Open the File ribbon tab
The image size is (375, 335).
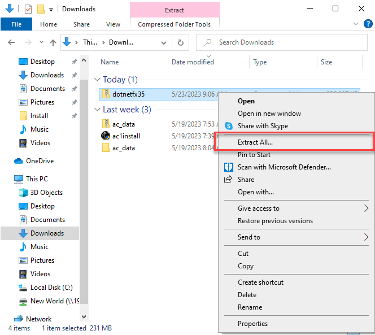pyautogui.click(x=16, y=24)
